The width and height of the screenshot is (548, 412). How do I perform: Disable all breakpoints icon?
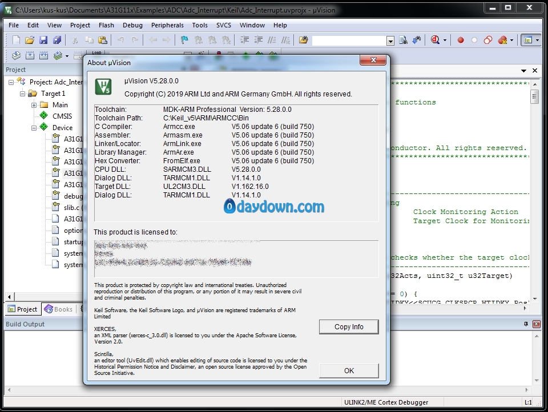[x=488, y=40]
